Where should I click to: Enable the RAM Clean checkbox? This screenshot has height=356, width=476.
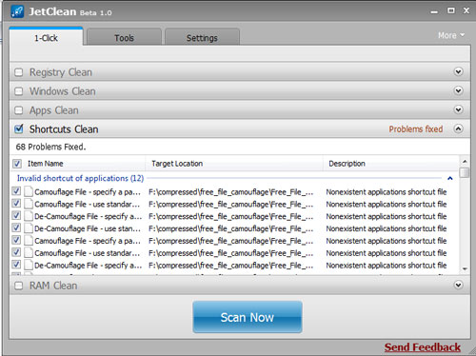click(x=19, y=286)
